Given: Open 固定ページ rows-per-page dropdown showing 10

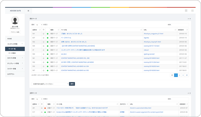Looking at the screenshot, I should (39, 25).
